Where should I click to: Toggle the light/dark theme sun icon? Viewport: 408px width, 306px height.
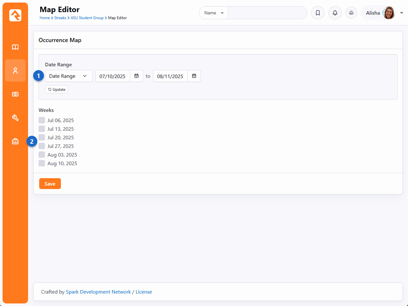(x=351, y=13)
